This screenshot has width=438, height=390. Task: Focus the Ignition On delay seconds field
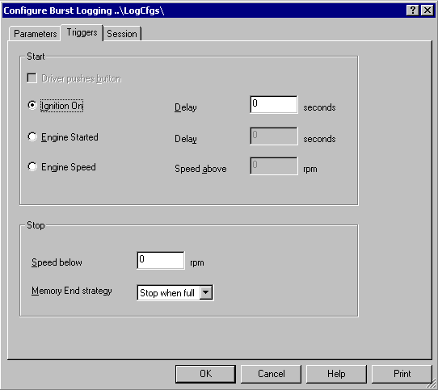pos(274,105)
